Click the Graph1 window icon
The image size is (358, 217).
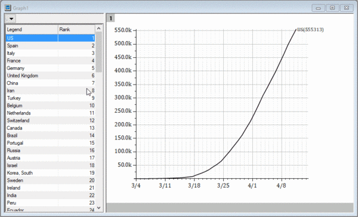(8, 8)
